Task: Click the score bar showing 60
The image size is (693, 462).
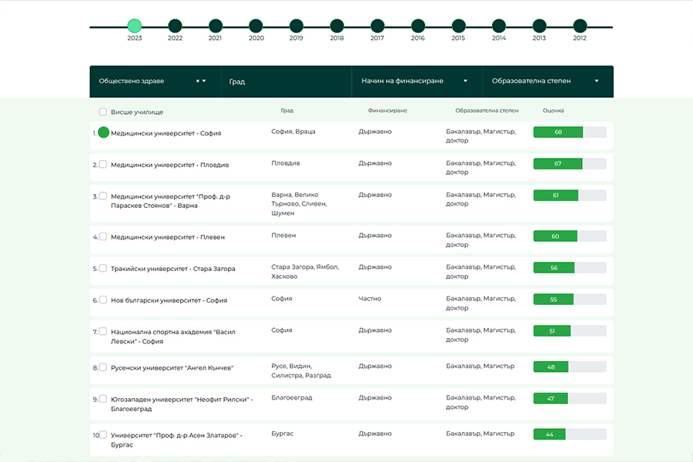Action: tap(570, 236)
